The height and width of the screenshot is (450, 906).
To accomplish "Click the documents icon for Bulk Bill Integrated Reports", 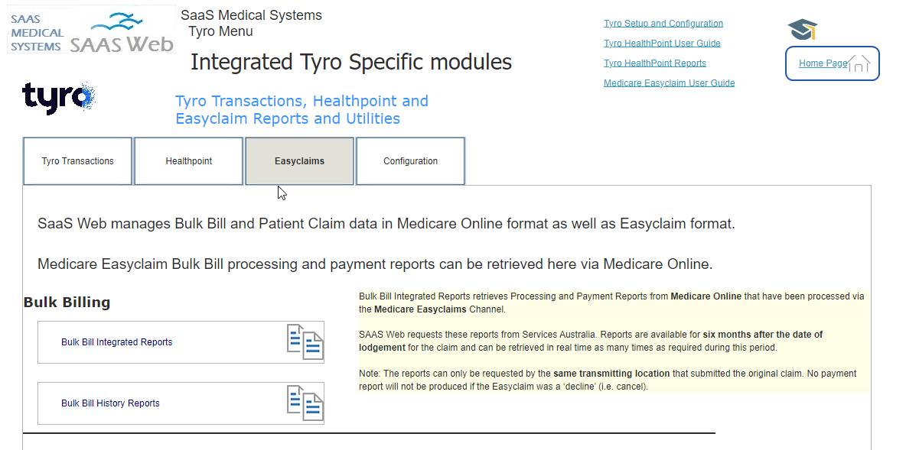I will point(305,342).
